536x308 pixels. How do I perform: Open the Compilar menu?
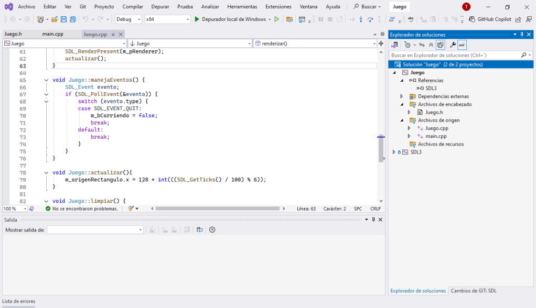pos(133,7)
